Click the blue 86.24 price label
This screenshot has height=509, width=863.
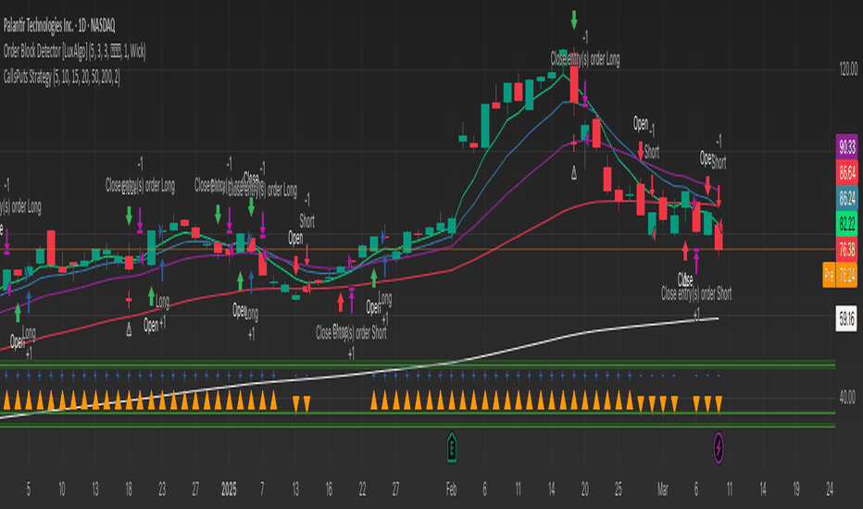click(x=847, y=197)
